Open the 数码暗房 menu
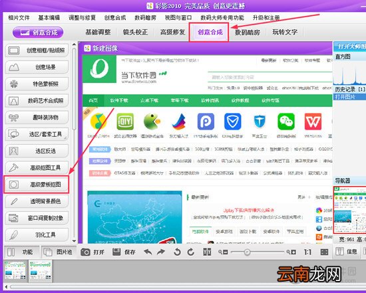This screenshot has height=293, width=366. click(x=146, y=18)
